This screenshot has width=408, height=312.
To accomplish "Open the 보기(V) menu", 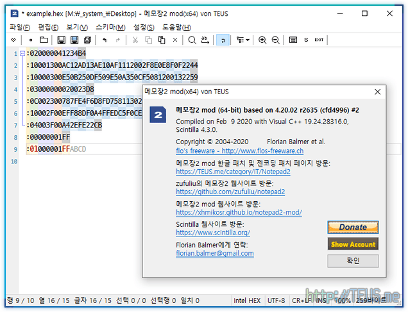I will tap(77, 28).
